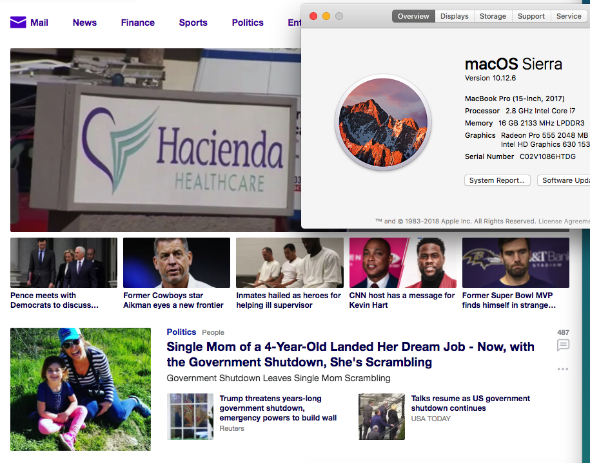Click the Politics category label above headline
Image resolution: width=590 pixels, height=463 pixels.
coord(181,332)
